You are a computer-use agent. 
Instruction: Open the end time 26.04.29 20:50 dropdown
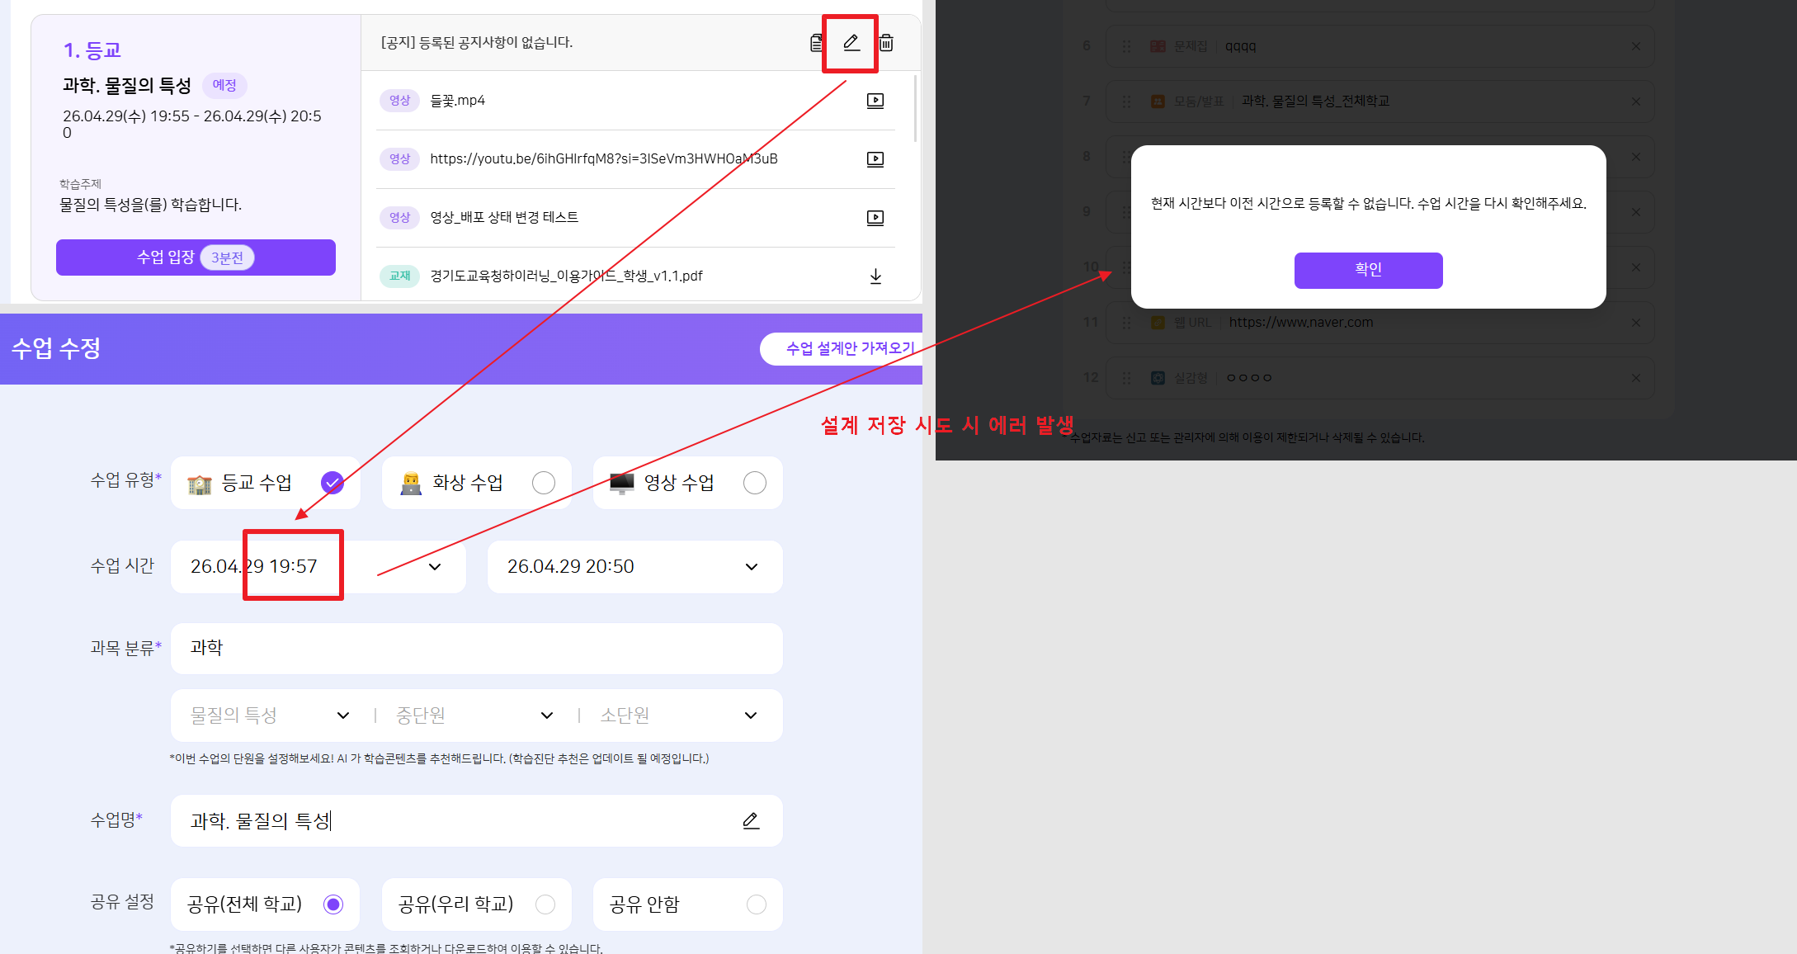pos(751,567)
